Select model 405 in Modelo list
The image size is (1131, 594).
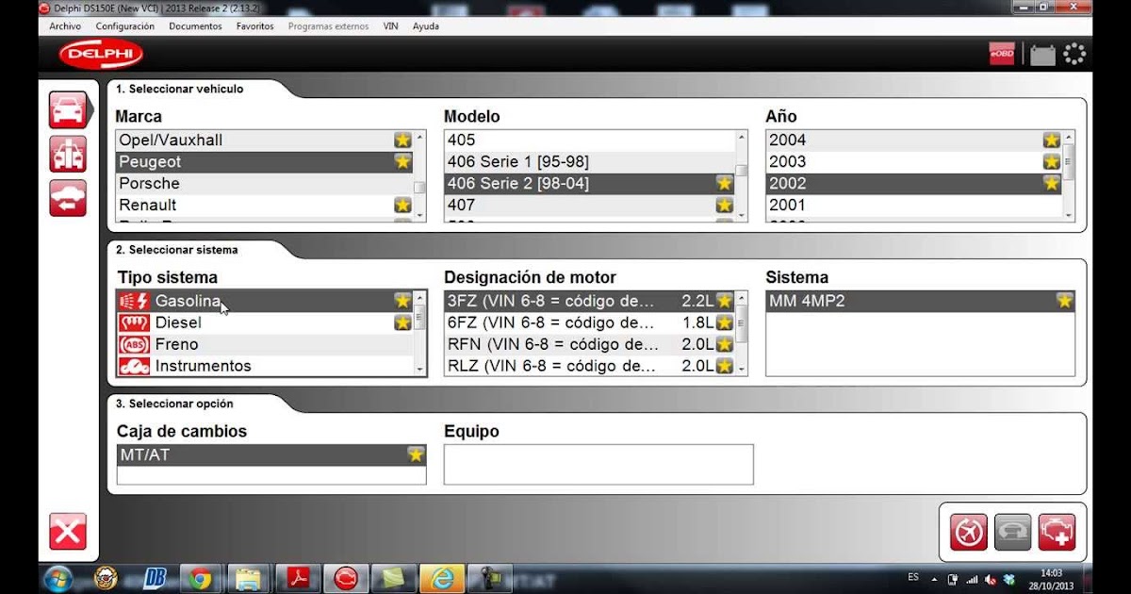coord(589,140)
